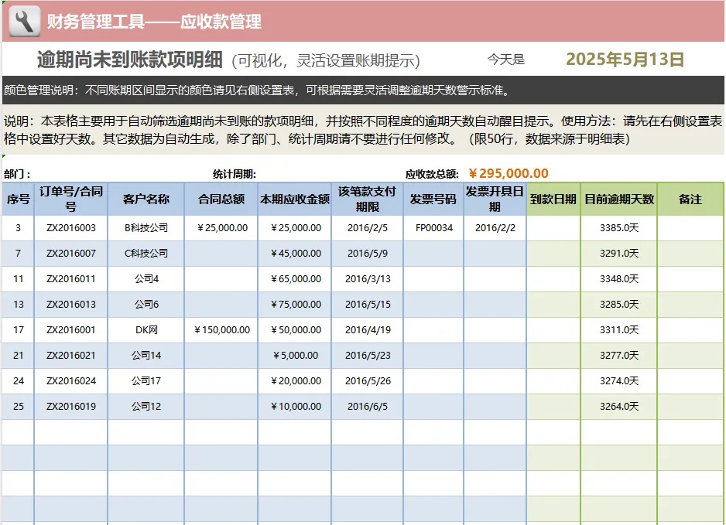This screenshot has height=525, width=726.
Task: Select the 客户名称 column header
Action: [146, 199]
